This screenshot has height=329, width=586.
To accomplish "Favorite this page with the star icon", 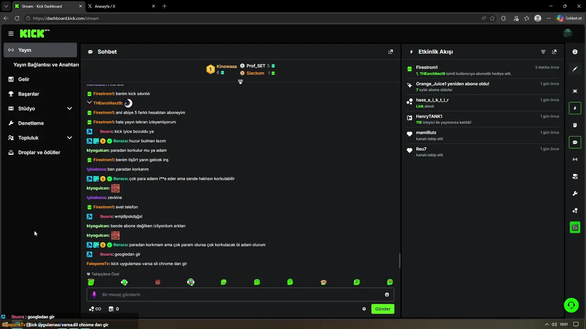I will 492,18.
